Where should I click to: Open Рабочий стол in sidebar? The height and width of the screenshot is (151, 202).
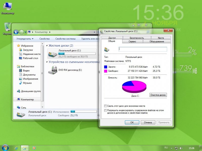29,58
